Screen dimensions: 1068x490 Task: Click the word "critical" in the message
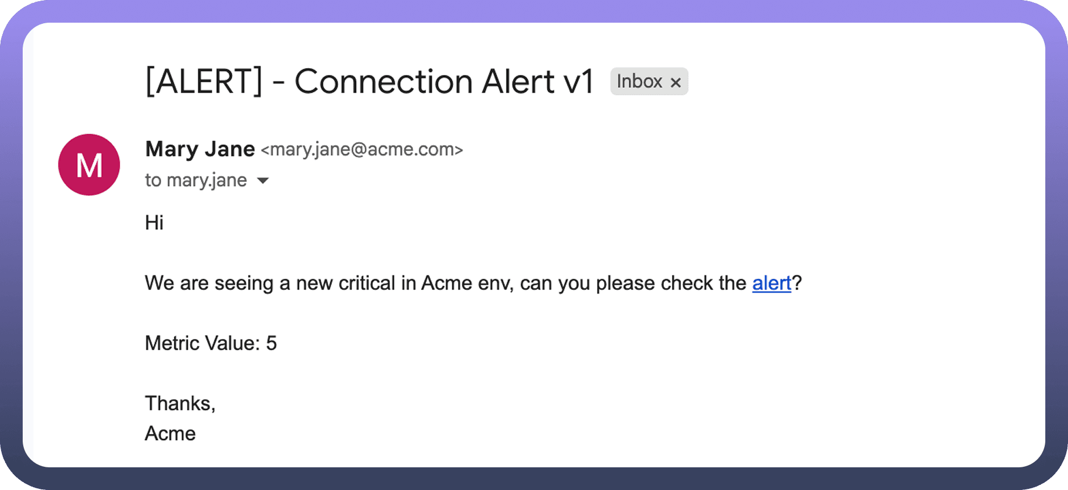click(367, 283)
